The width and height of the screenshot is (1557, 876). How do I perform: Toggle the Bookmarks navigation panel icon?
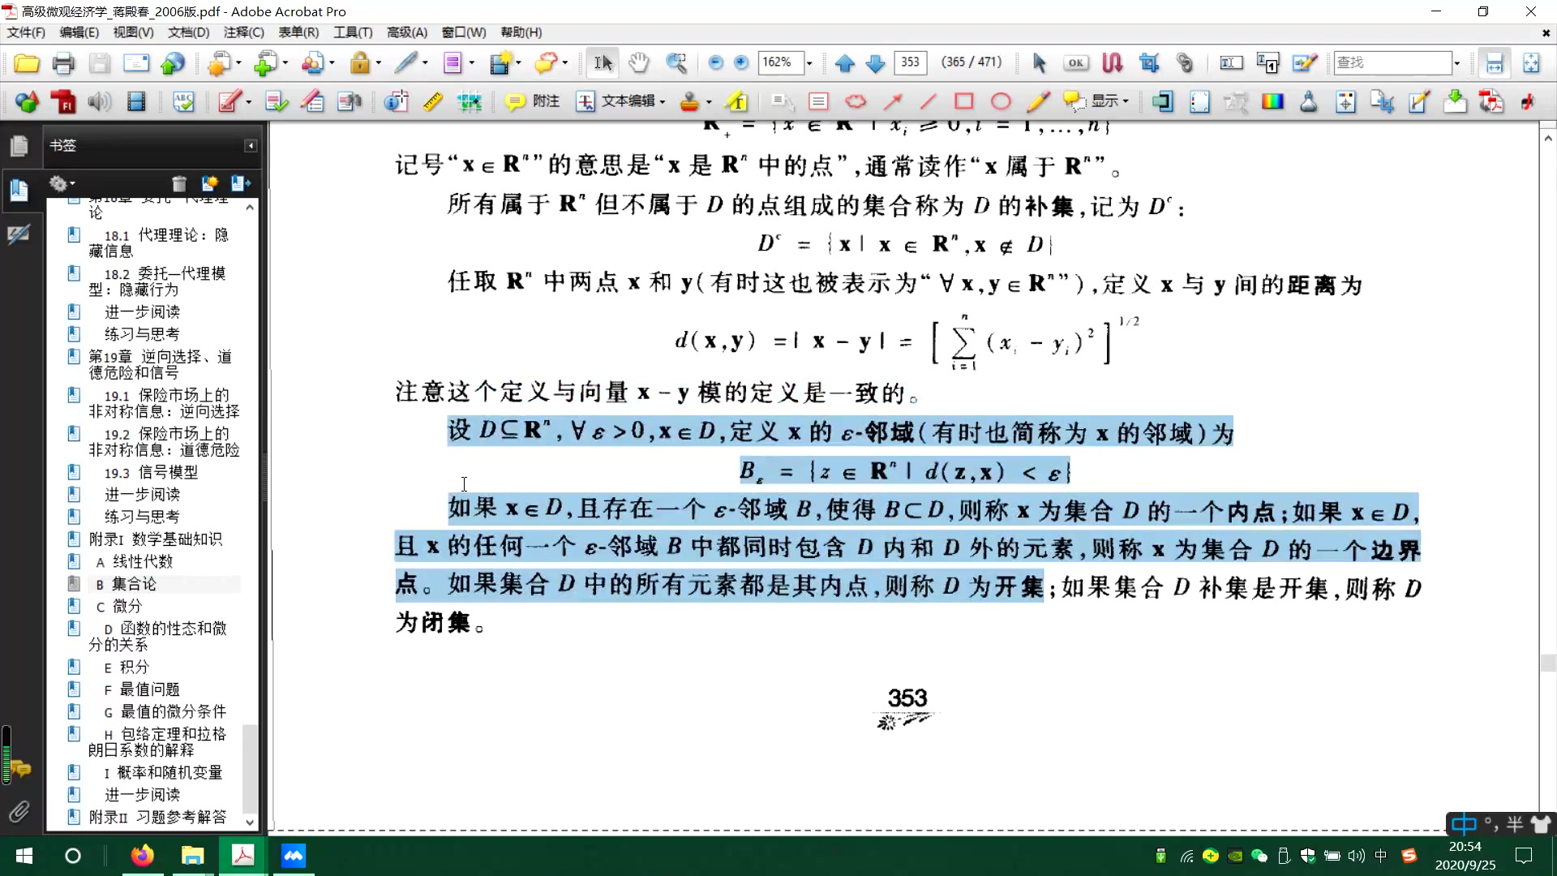tap(19, 191)
